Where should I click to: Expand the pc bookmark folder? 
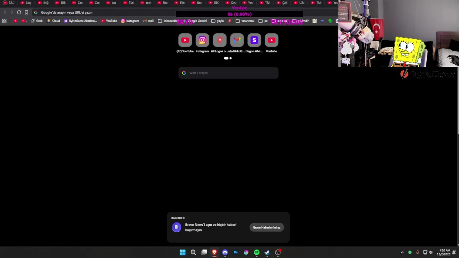263,21
